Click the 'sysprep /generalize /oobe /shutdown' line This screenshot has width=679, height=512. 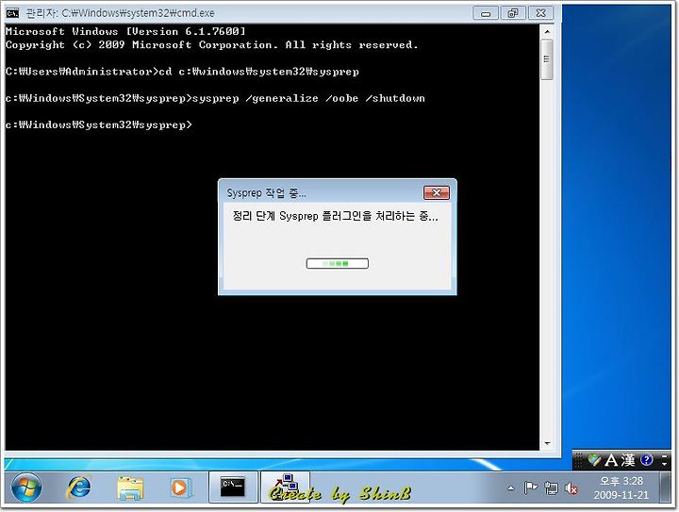coord(215,98)
